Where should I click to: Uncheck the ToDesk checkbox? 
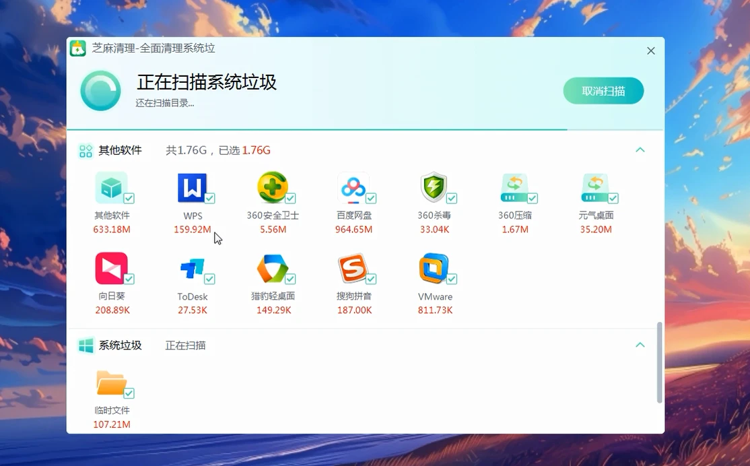pos(209,279)
